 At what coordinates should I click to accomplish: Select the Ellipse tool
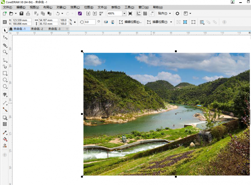tap(5, 80)
